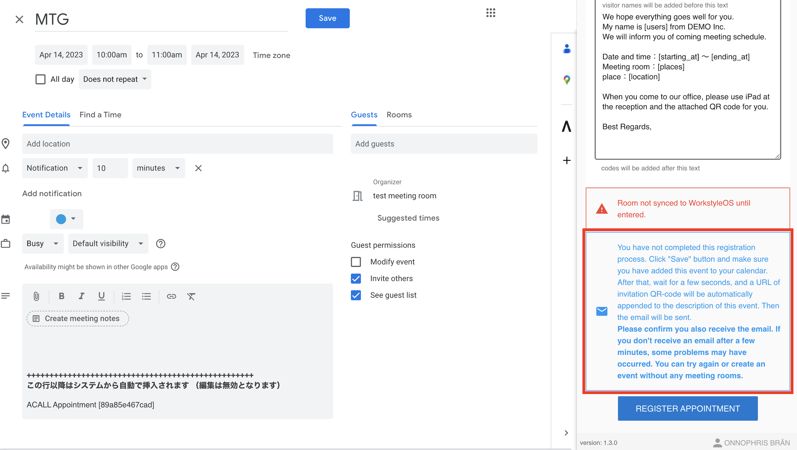The width and height of the screenshot is (797, 450).
Task: Click the briefcase icon next to Busy
Action: (5, 244)
